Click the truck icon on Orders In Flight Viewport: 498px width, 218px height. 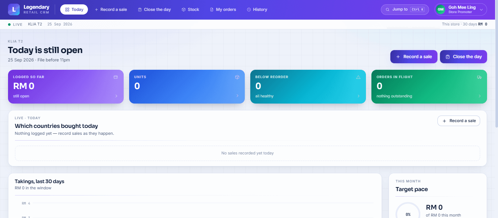[479, 77]
